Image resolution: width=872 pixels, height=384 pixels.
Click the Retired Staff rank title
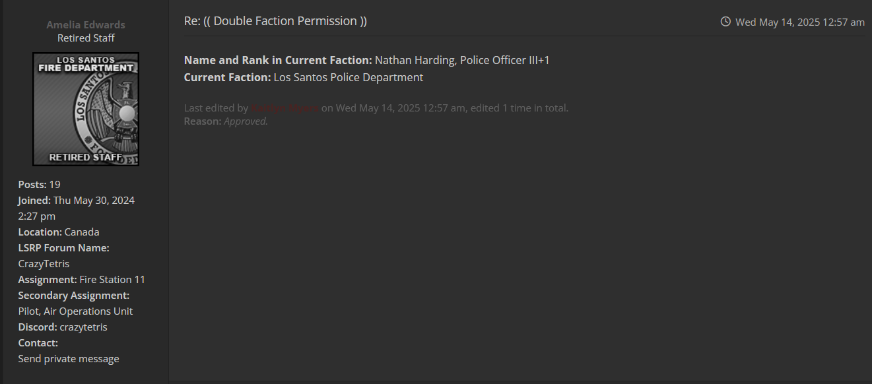click(86, 38)
